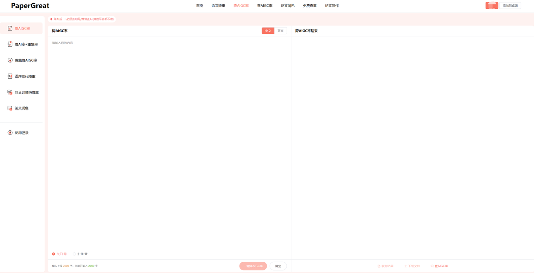
Task: Click the 降AIGC率 input panel heading
Action: (x=60, y=31)
